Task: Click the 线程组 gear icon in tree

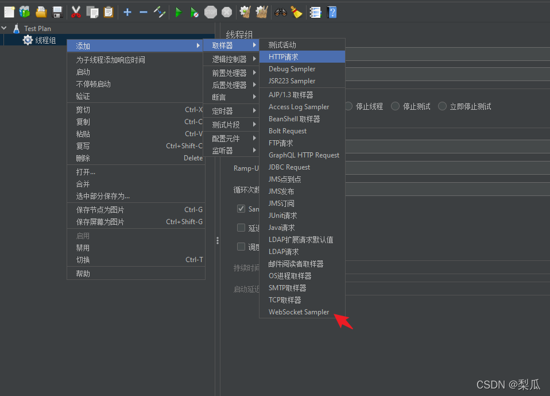Action: tap(28, 40)
